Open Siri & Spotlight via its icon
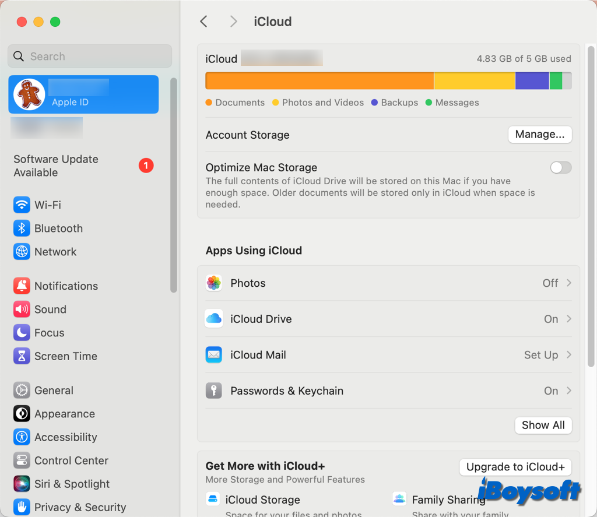The width and height of the screenshot is (597, 517). (x=22, y=484)
